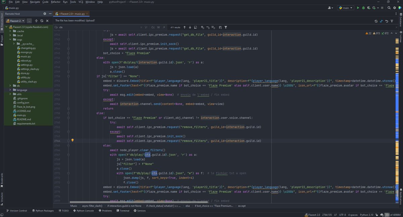The width and height of the screenshot is (403, 217).
Task: Click the browse servers ellipsis button
Action: [x=30, y=21]
